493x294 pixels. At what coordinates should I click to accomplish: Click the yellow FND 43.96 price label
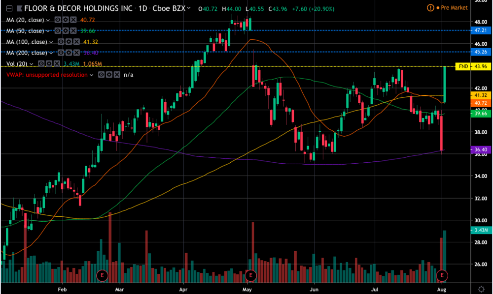[473, 66]
